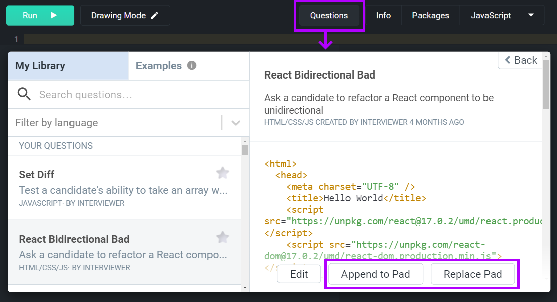Viewport: 557px width, 302px height.
Task: Star the Set Diff question
Action: [223, 173]
